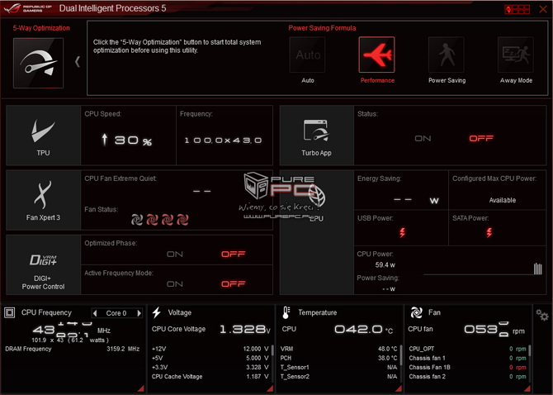This screenshot has height=395, width=553.
Task: Select the Away Mode icon
Action: (x=516, y=55)
